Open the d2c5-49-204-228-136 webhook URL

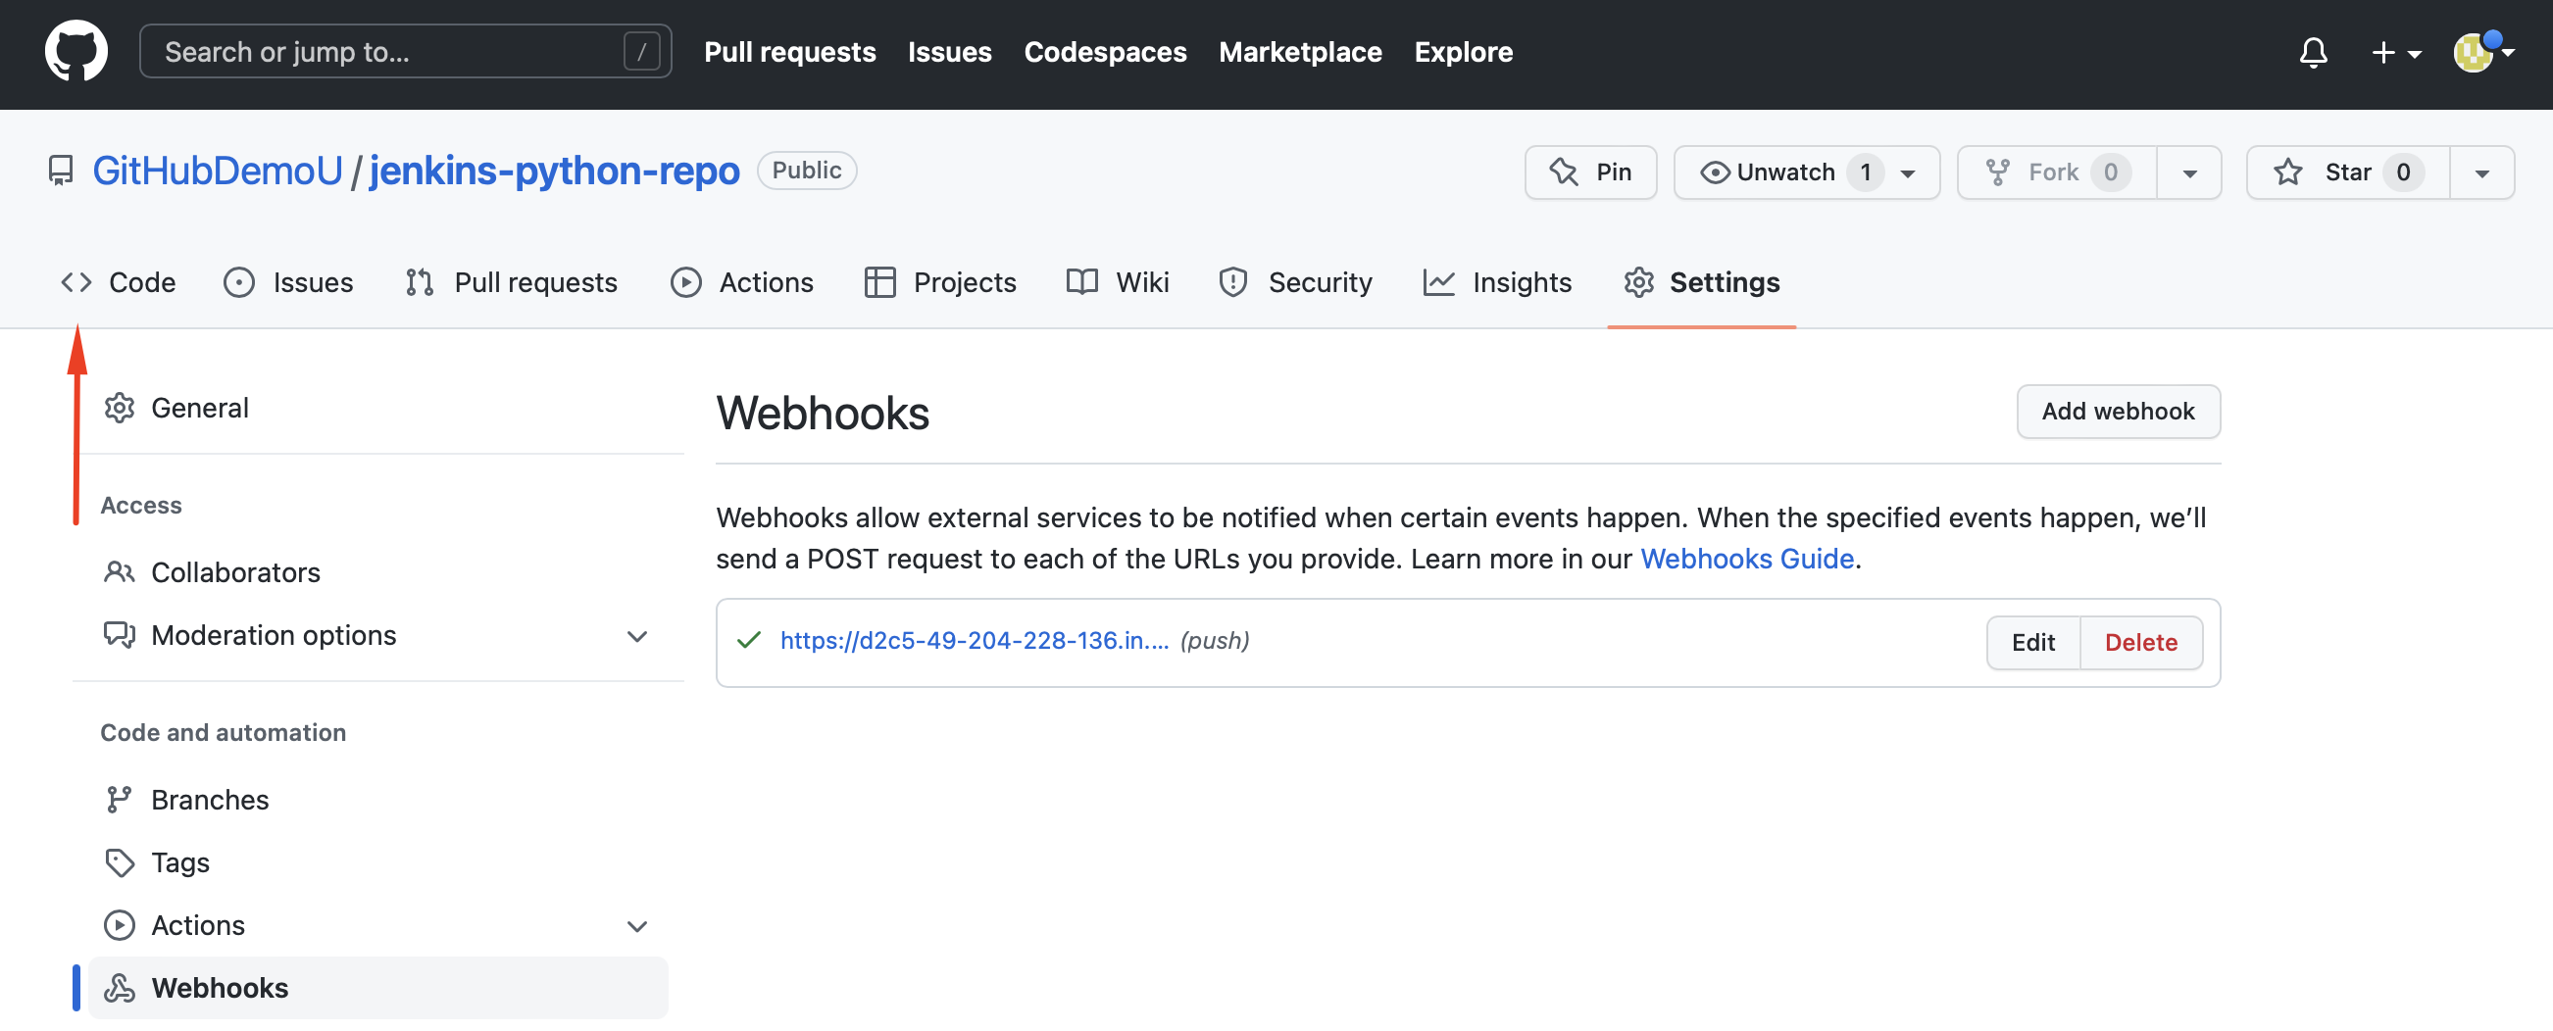[x=975, y=641]
